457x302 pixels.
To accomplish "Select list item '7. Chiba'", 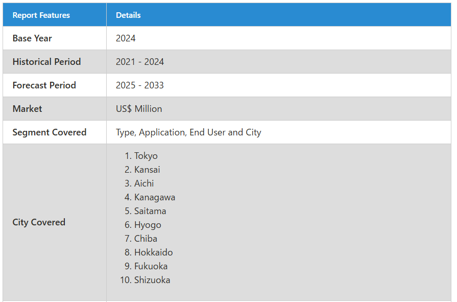I will point(141,239).
